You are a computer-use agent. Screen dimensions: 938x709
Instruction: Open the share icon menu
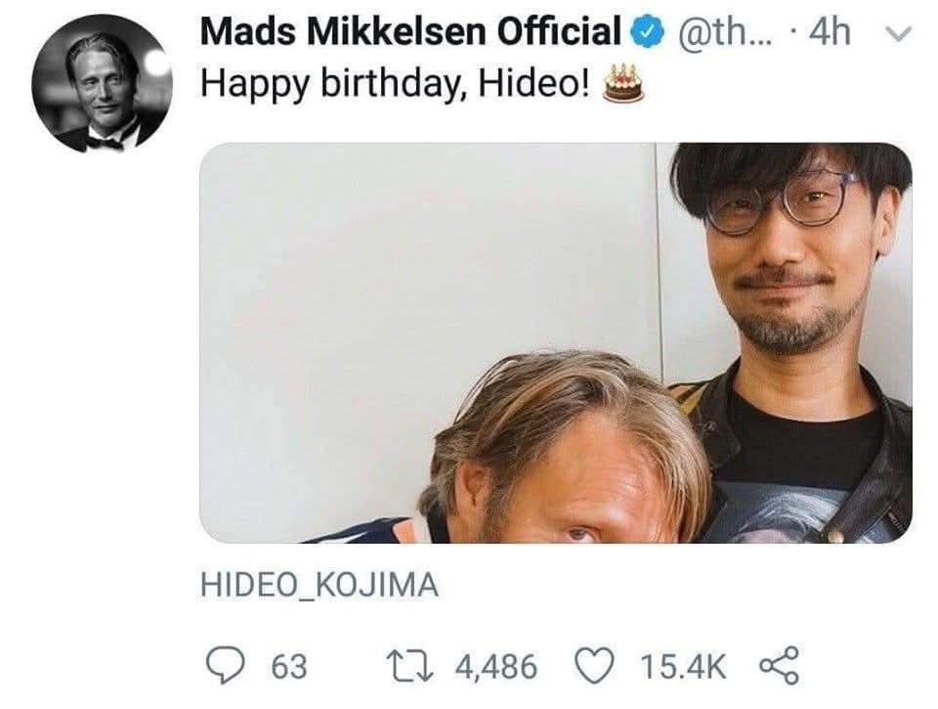tap(778, 666)
